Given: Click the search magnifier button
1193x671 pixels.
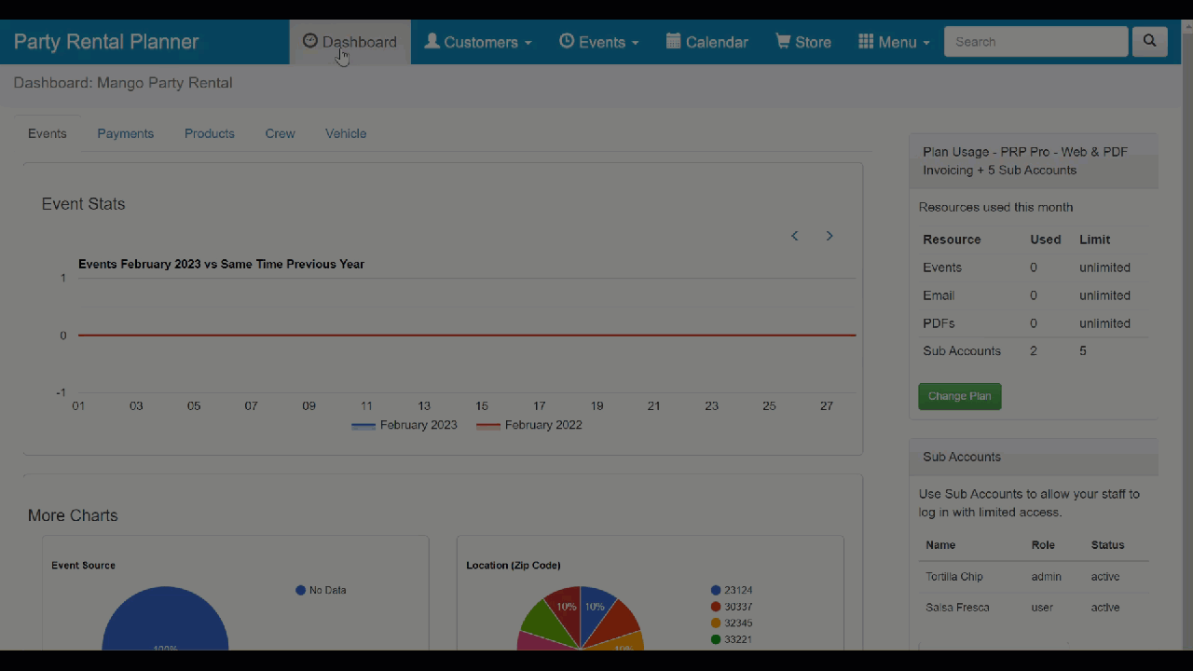Looking at the screenshot, I should click(x=1149, y=42).
